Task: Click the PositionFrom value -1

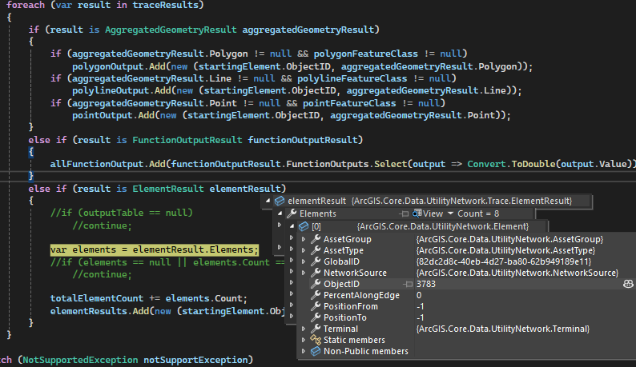Action: (x=421, y=306)
